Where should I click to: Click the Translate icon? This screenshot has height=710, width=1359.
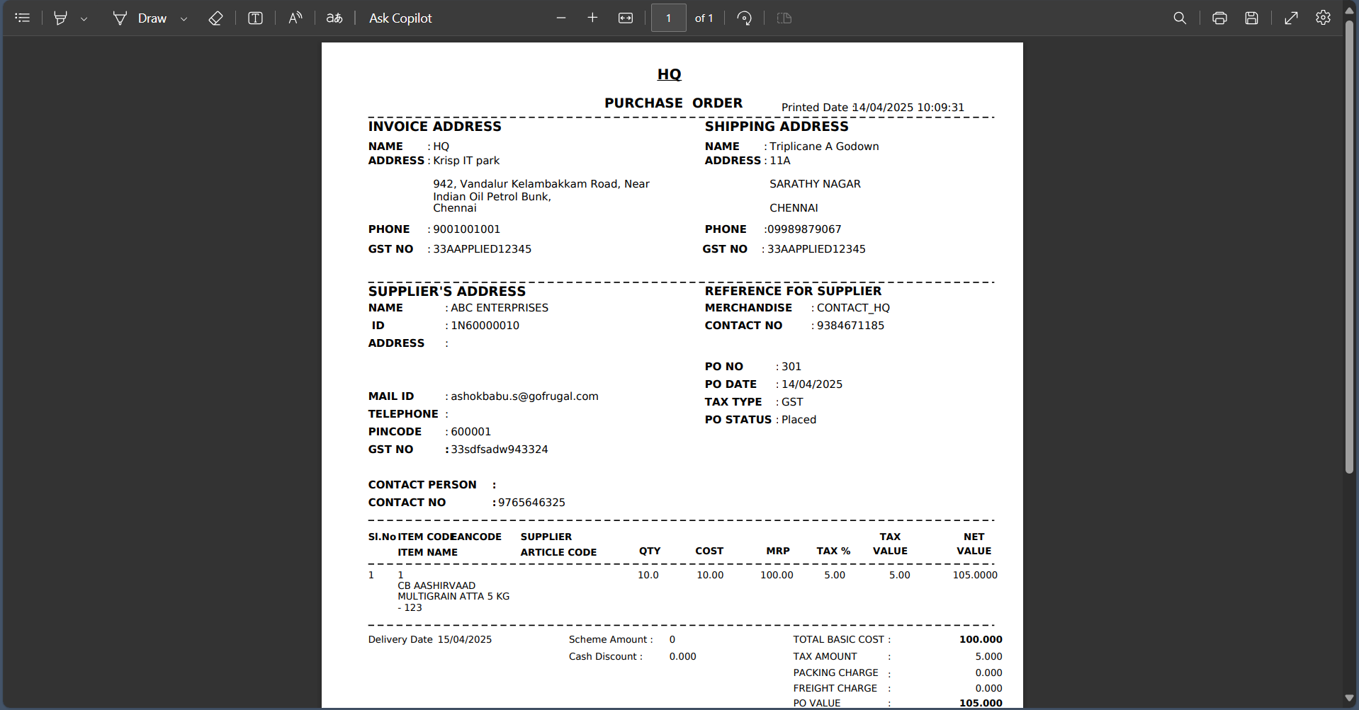coord(334,18)
